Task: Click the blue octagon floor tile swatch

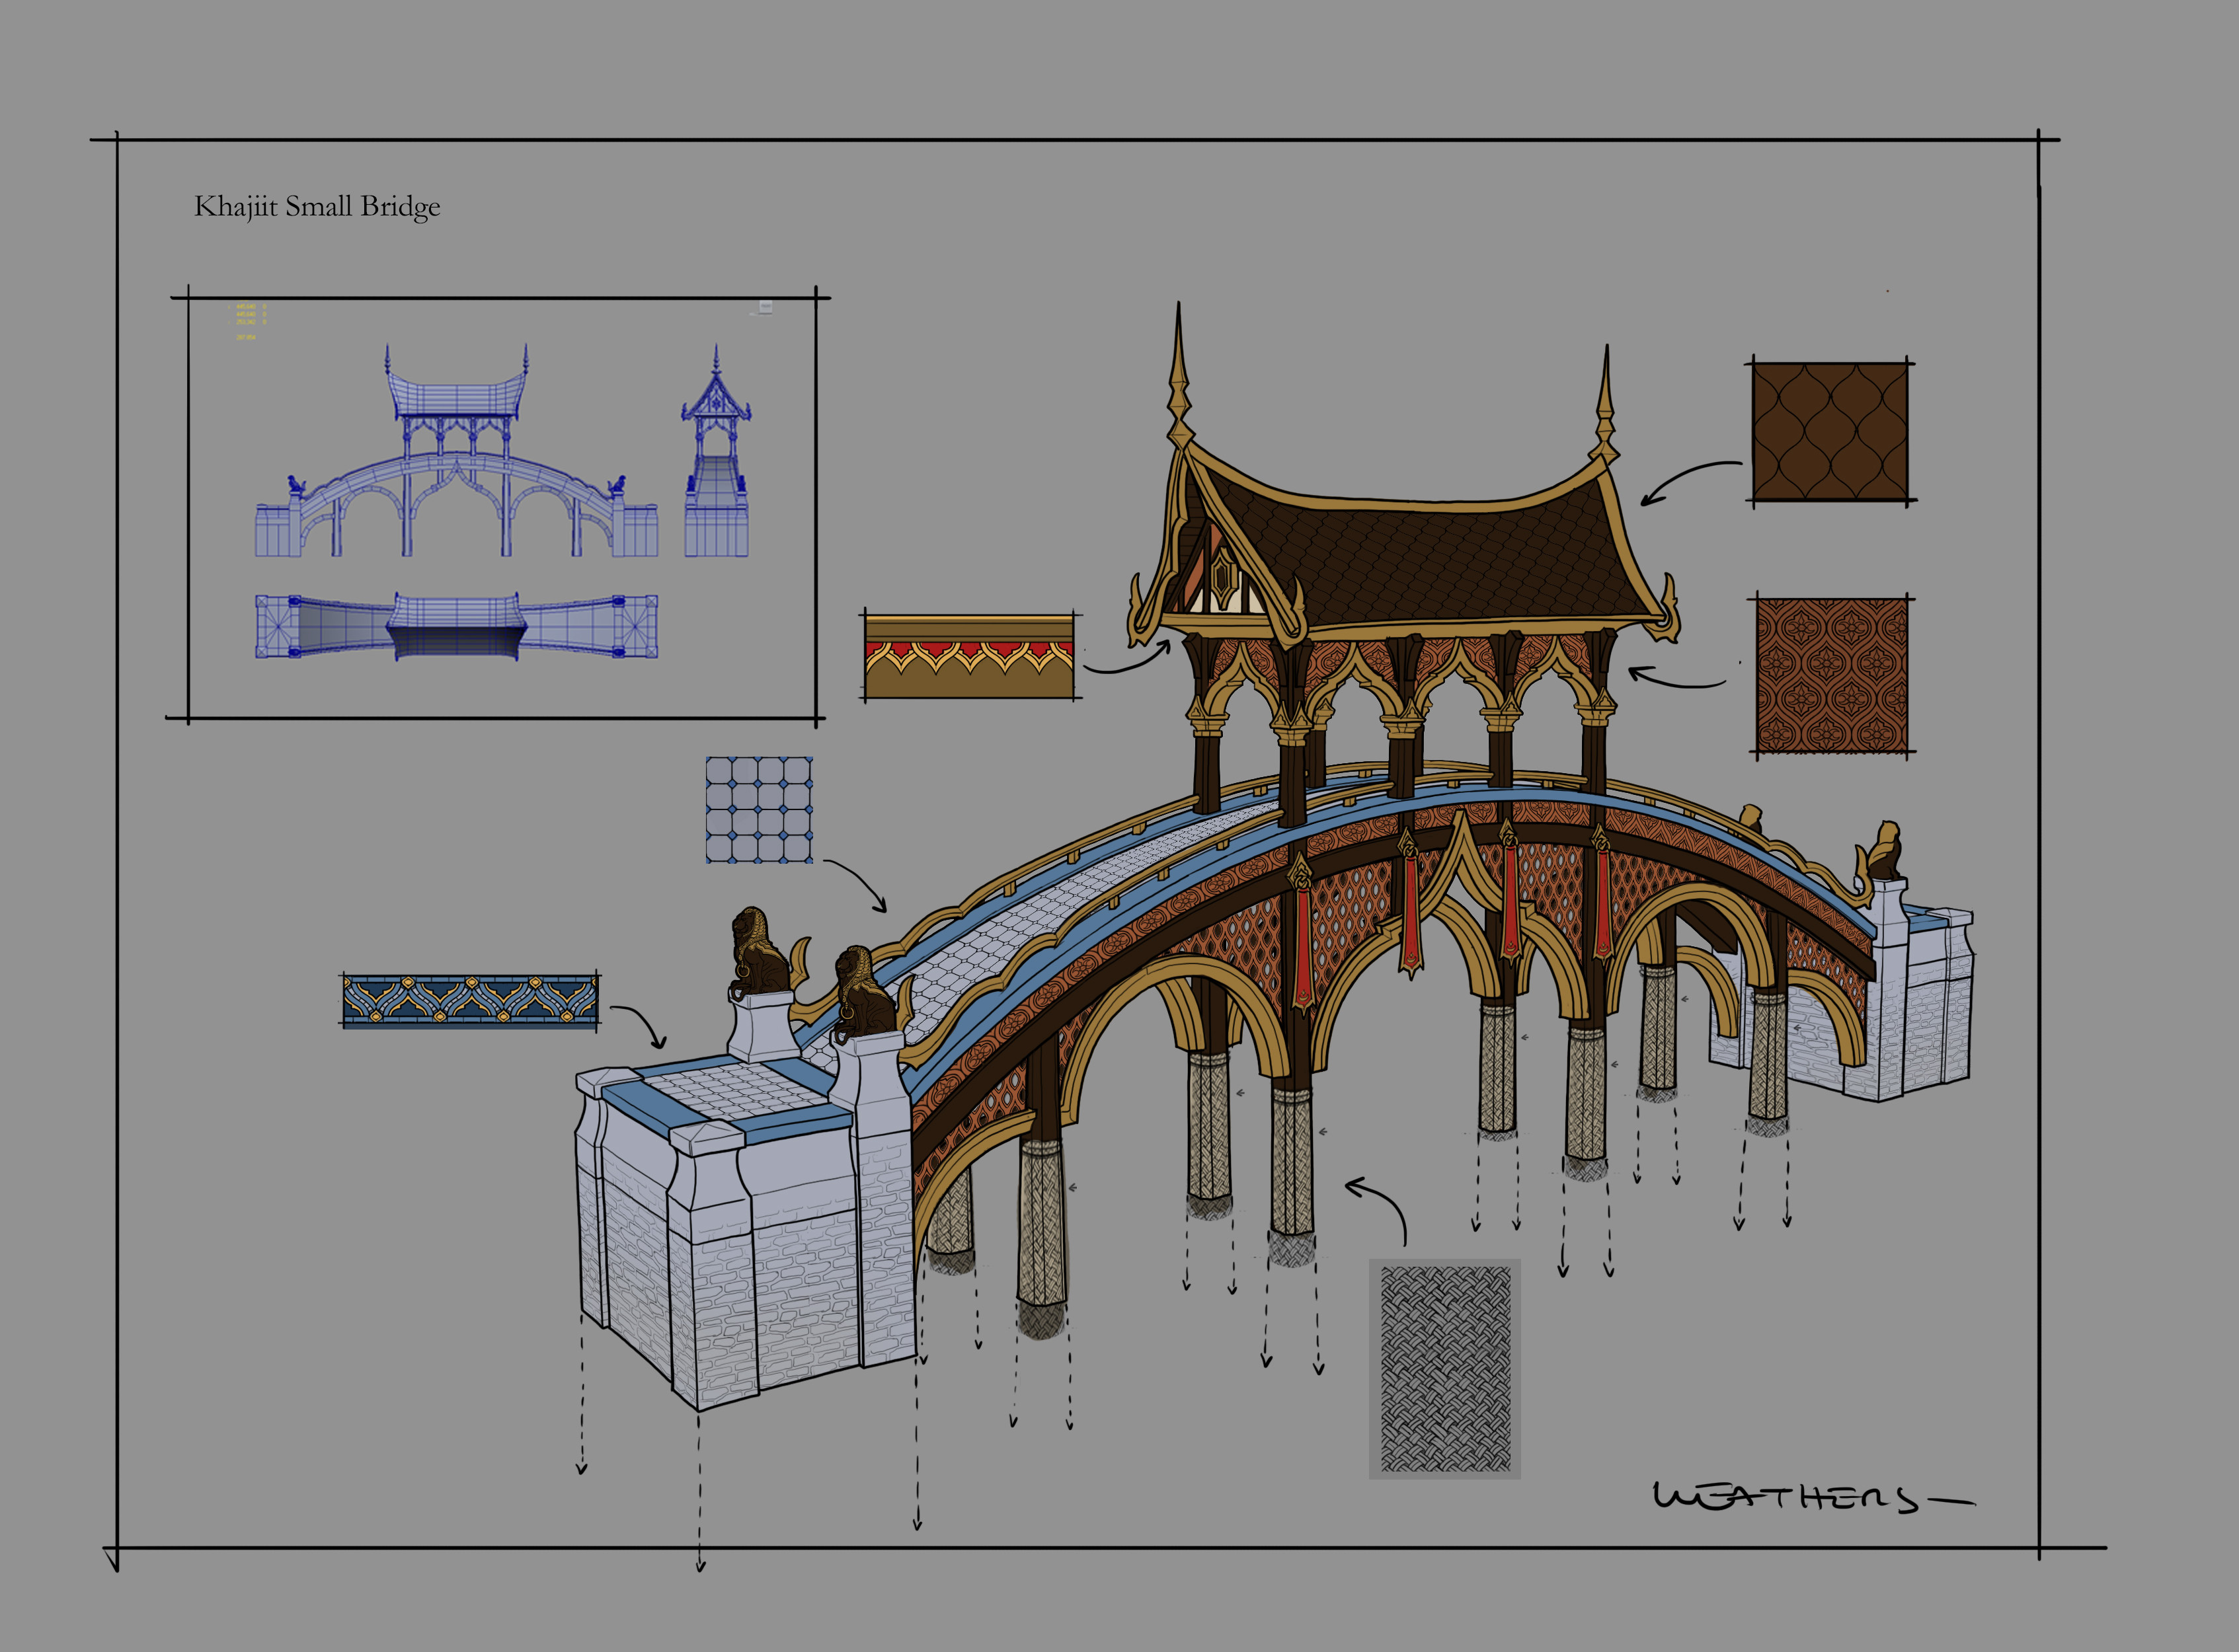Action: click(x=758, y=810)
